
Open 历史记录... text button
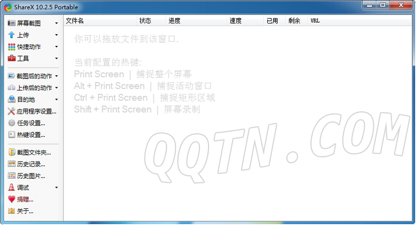coord(31,164)
